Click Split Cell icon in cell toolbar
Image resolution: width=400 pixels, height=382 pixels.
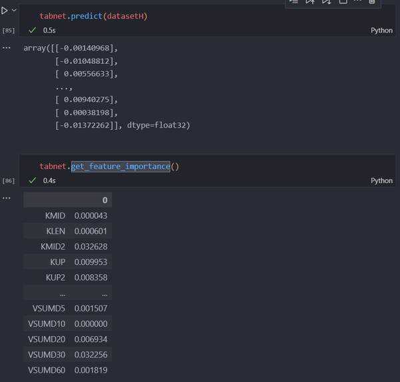[343, 2]
